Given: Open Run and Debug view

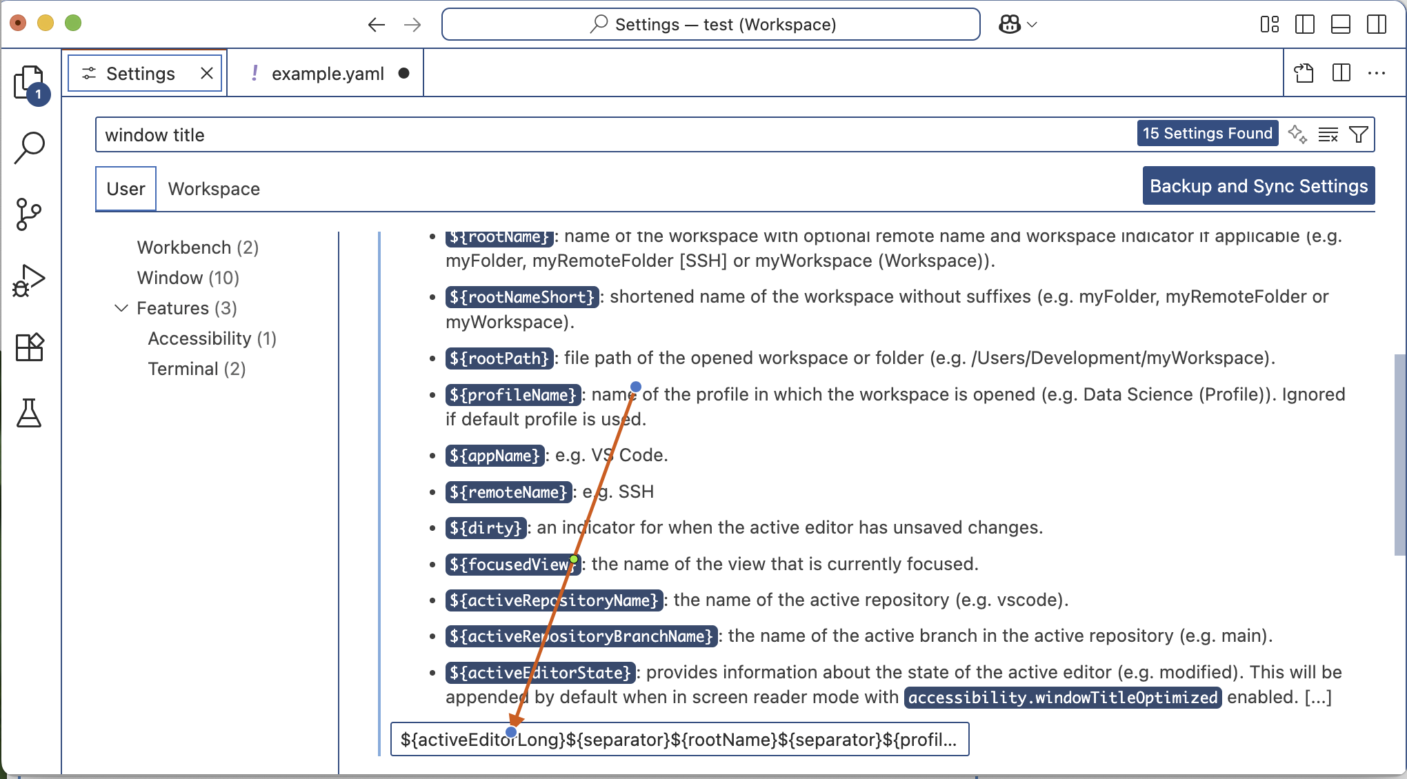Looking at the screenshot, I should point(29,281).
